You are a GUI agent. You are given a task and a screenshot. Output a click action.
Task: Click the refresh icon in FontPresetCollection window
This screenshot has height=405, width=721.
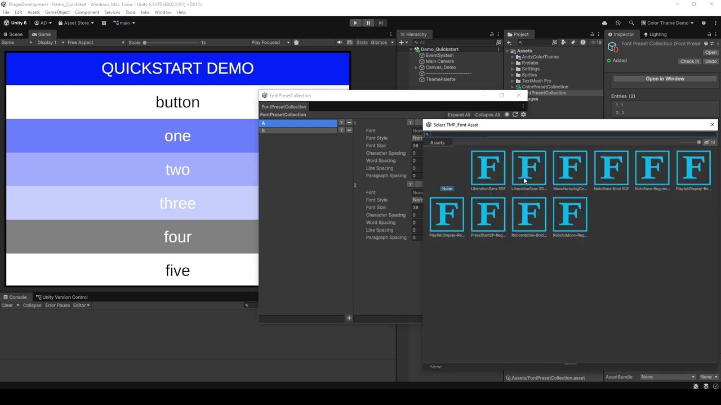[x=515, y=115]
